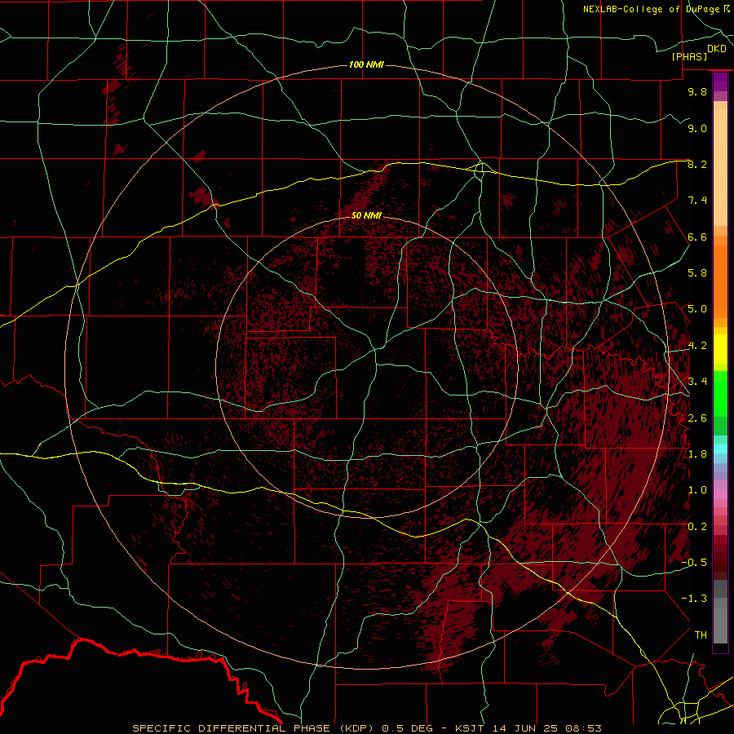Pick the pink segment of the color bar
The height and width of the screenshot is (734, 734).
pyautogui.click(x=720, y=494)
